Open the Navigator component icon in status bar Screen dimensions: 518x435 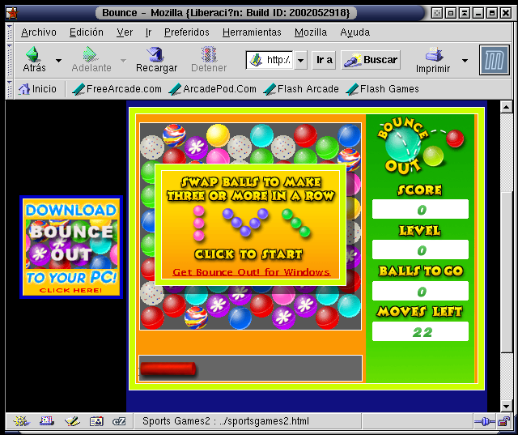point(22,421)
